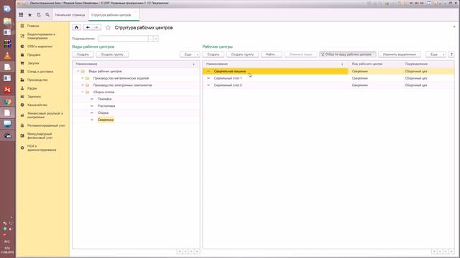Open Склад и доставка section
Viewport: 460px width, 258px height.
click(x=40, y=72)
